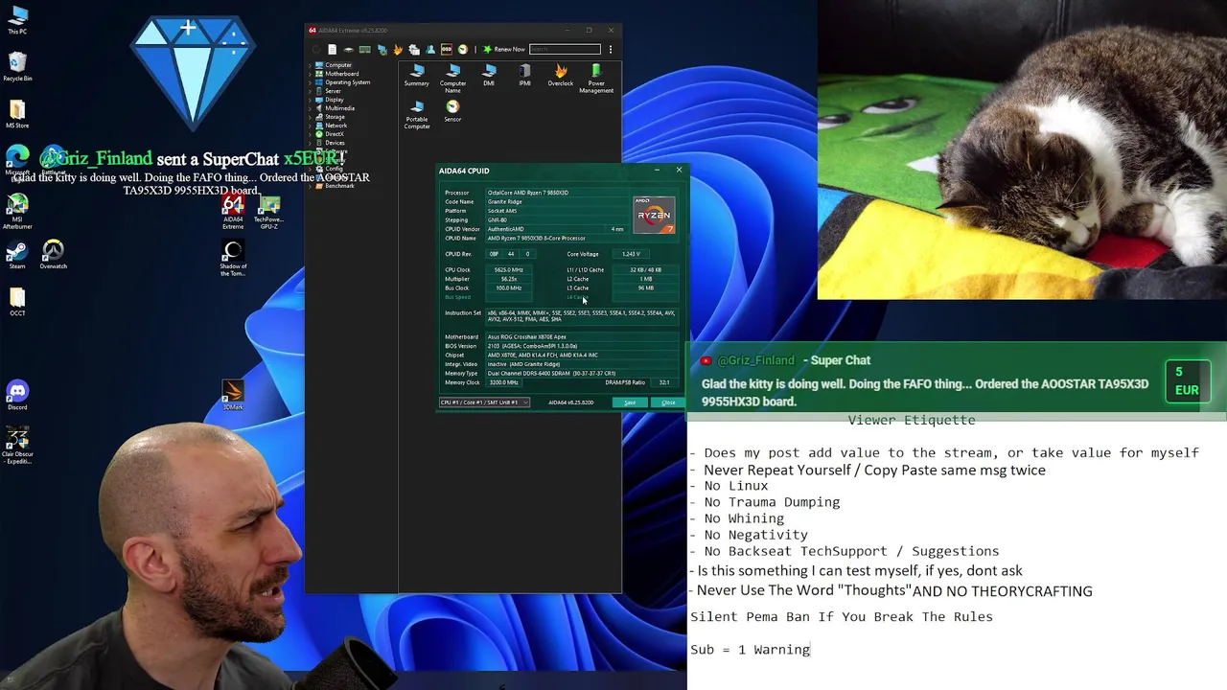Open the Computer Name page icon

coord(452,78)
